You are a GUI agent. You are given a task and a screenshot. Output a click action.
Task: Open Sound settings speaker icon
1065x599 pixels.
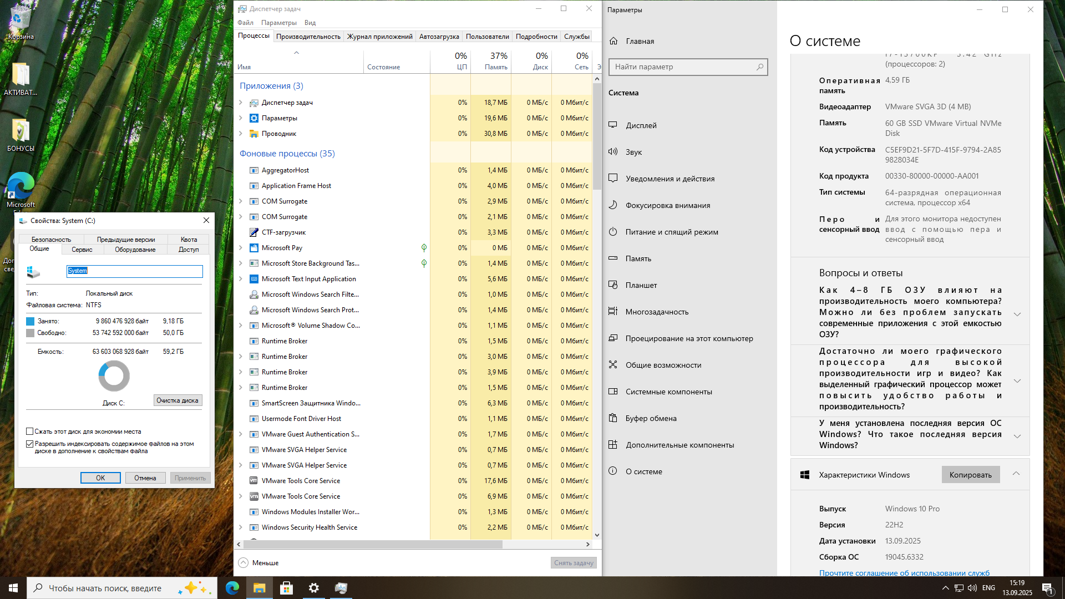pos(613,151)
